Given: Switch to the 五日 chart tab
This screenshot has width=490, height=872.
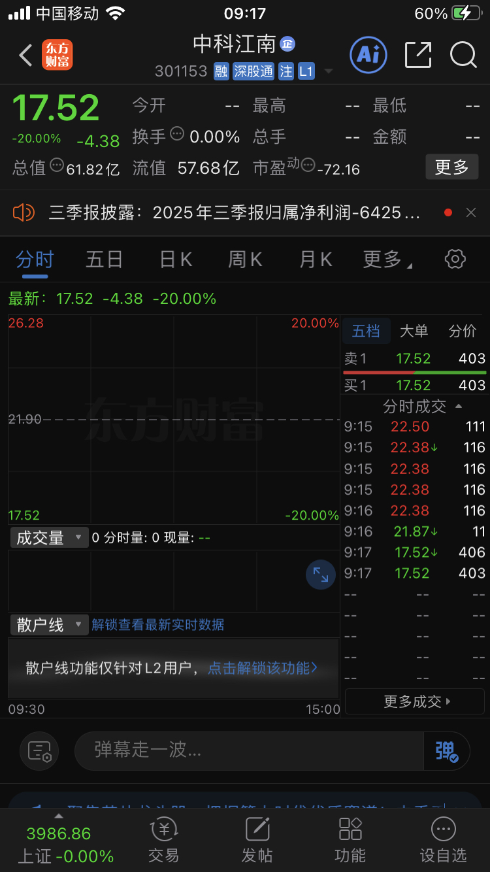Looking at the screenshot, I should click(105, 260).
